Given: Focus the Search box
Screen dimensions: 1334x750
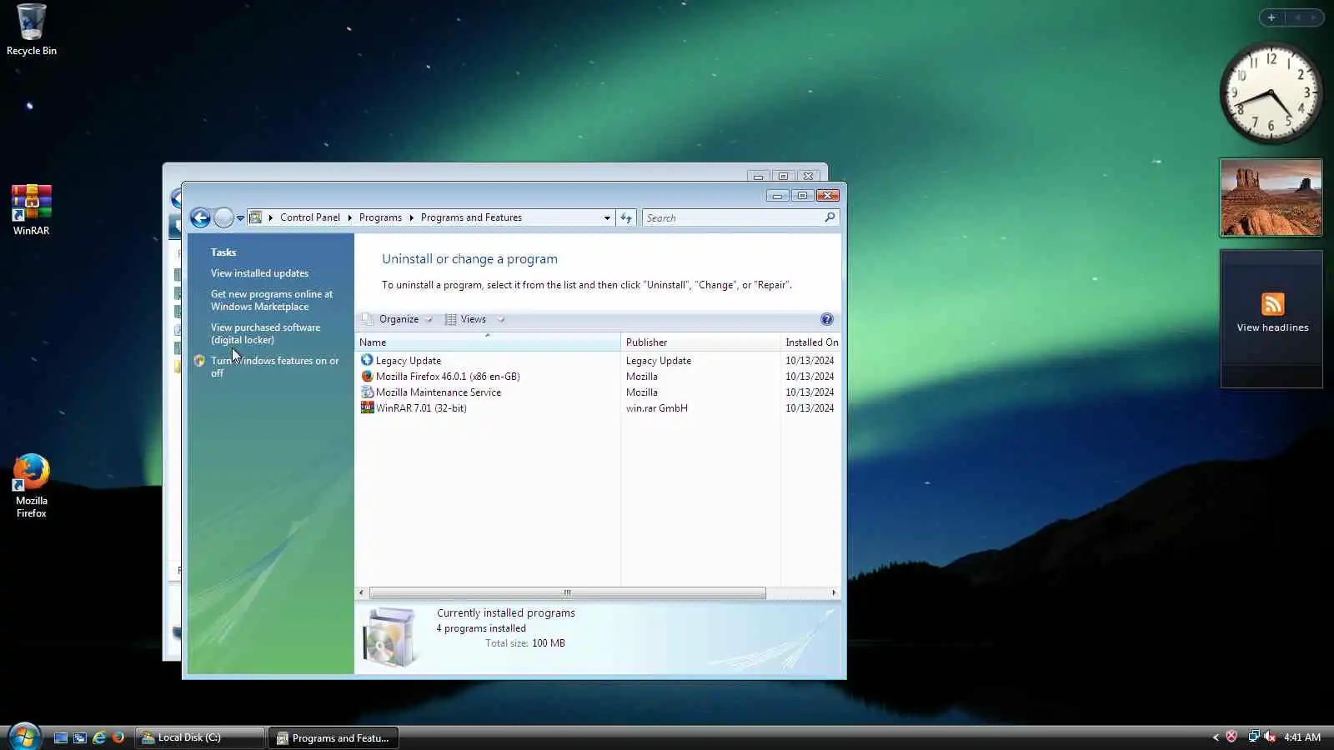Looking at the screenshot, I should pos(733,217).
